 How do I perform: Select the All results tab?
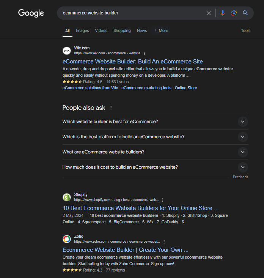pyautogui.click(x=68, y=31)
